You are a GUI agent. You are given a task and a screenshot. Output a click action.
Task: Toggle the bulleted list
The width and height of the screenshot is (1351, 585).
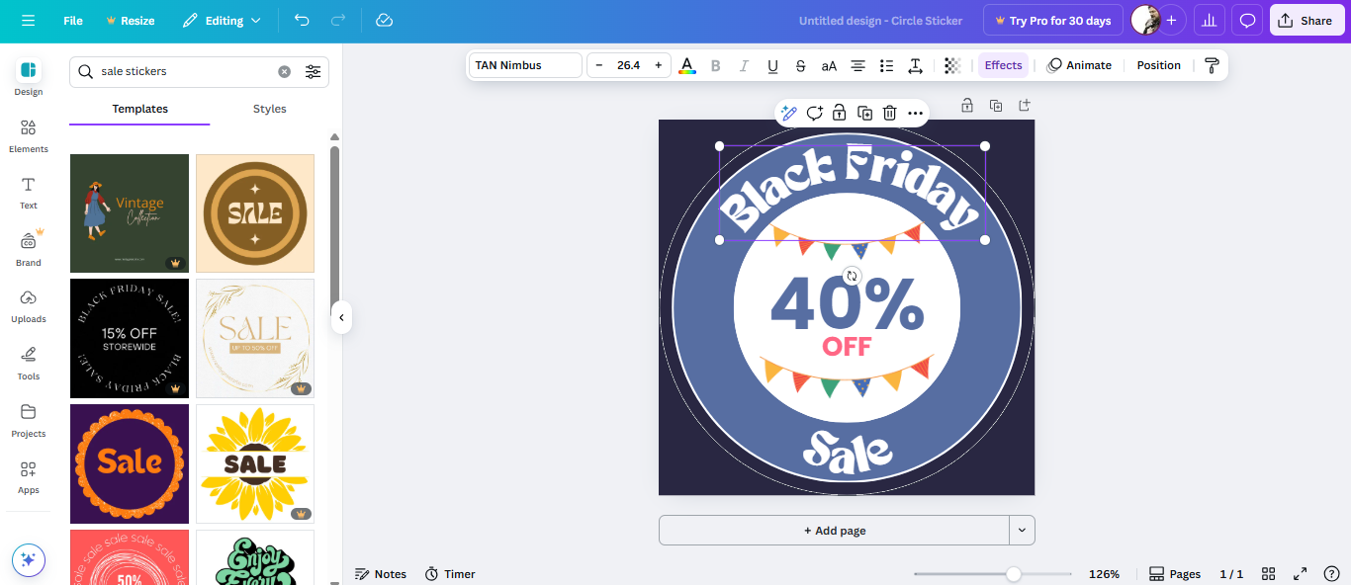887,65
